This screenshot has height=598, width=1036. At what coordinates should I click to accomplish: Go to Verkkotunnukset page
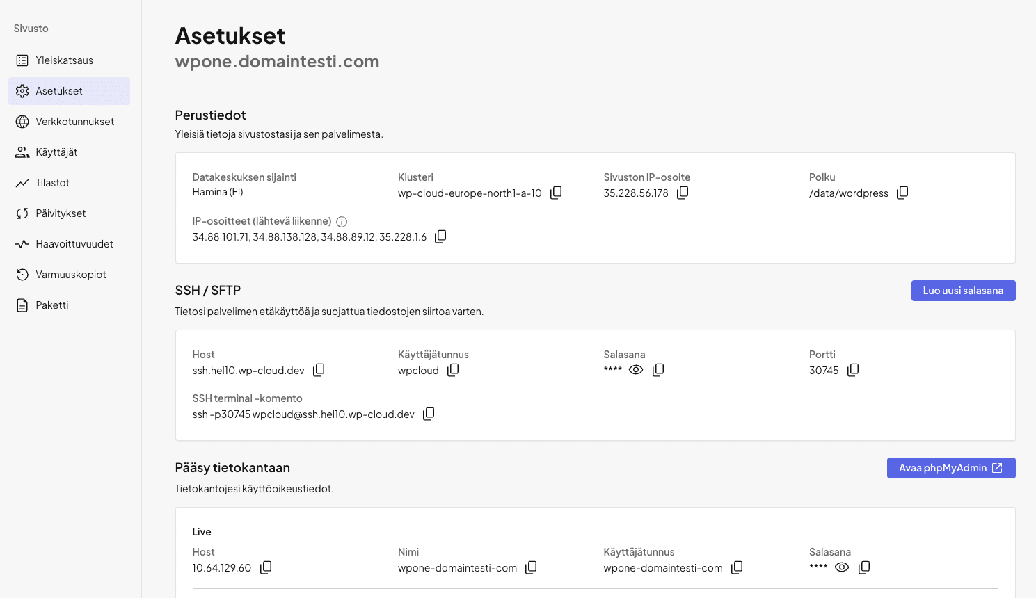pos(74,122)
